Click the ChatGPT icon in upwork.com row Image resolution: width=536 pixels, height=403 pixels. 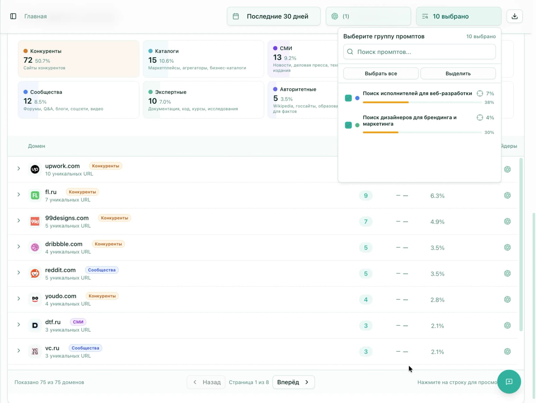(507, 169)
